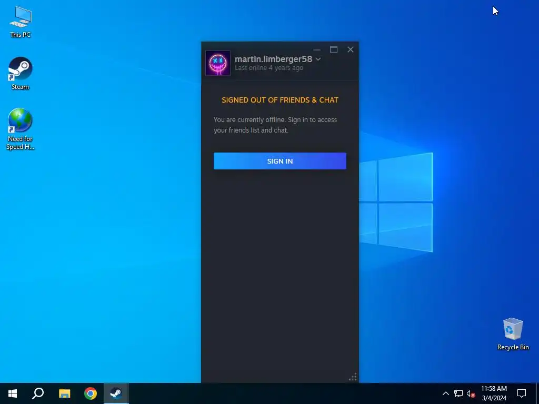Open the notification center icon
Screen dimensions: 539x404
point(522,393)
